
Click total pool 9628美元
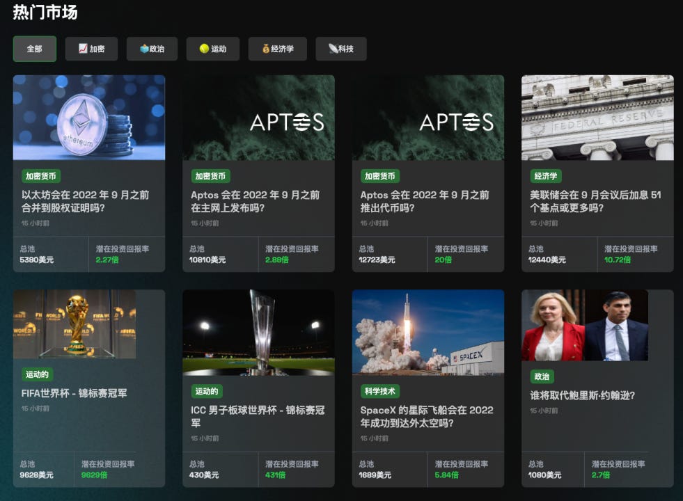[x=37, y=475]
